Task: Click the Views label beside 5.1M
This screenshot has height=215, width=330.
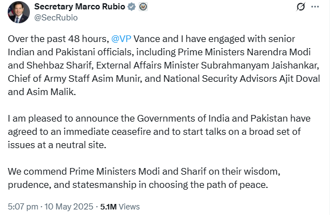Action: [129, 207]
